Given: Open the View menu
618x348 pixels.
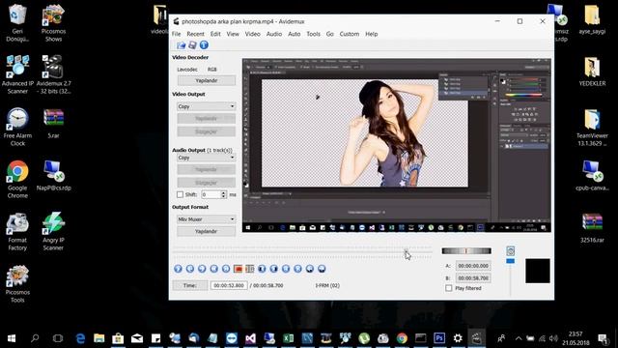Looking at the screenshot, I should (x=233, y=34).
